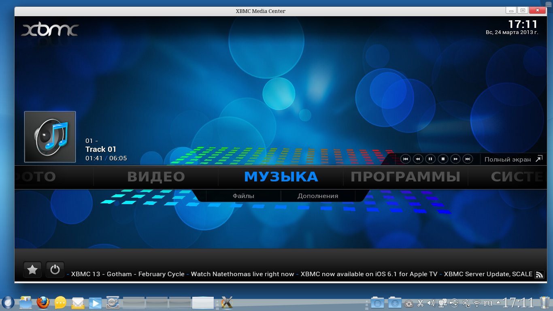Open Дополнения under Музыка

tap(318, 196)
